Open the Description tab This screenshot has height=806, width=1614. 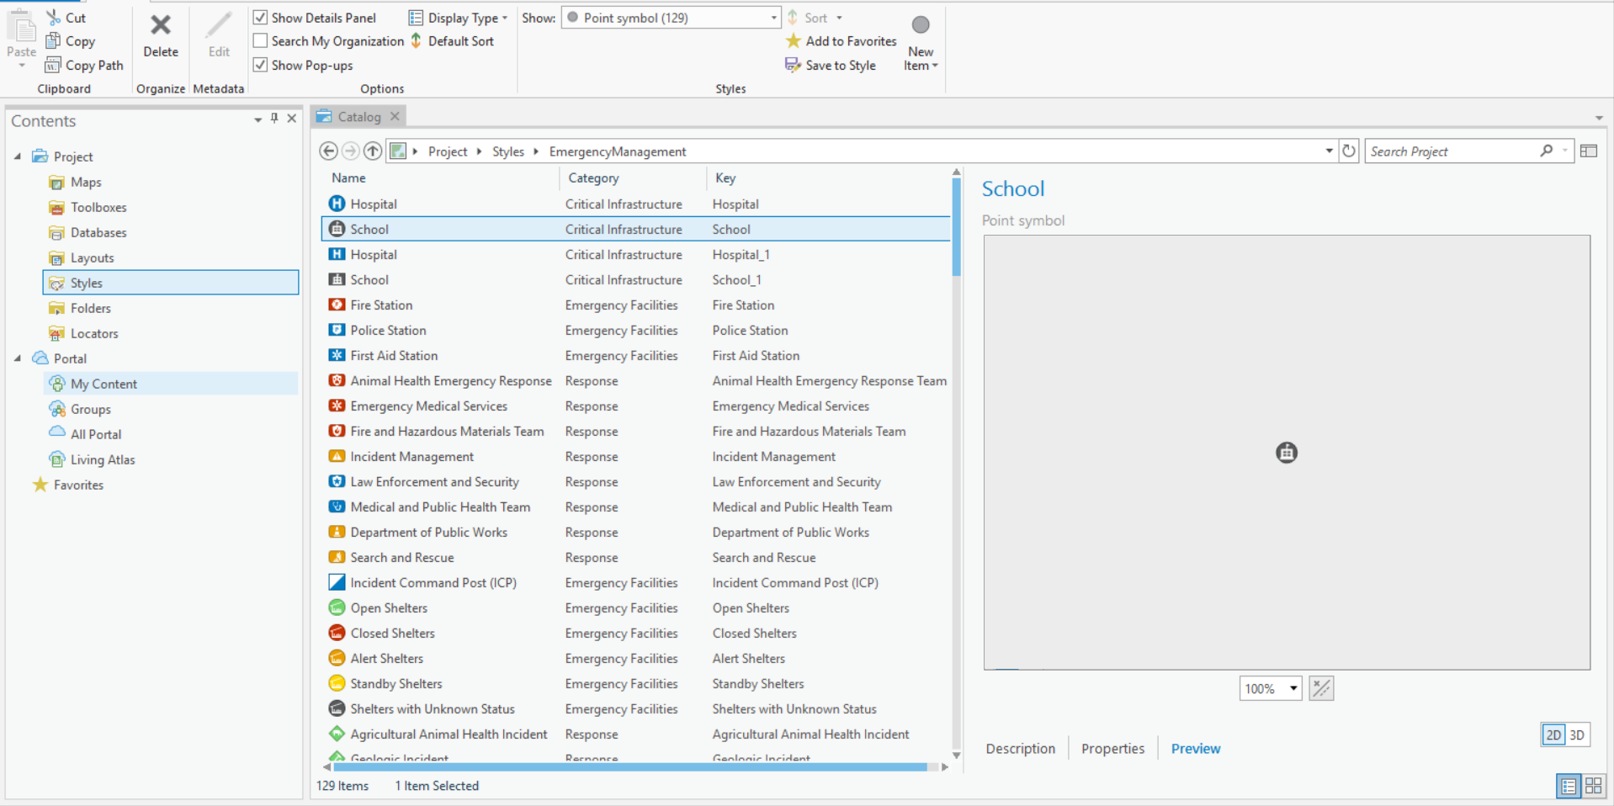coord(1020,749)
